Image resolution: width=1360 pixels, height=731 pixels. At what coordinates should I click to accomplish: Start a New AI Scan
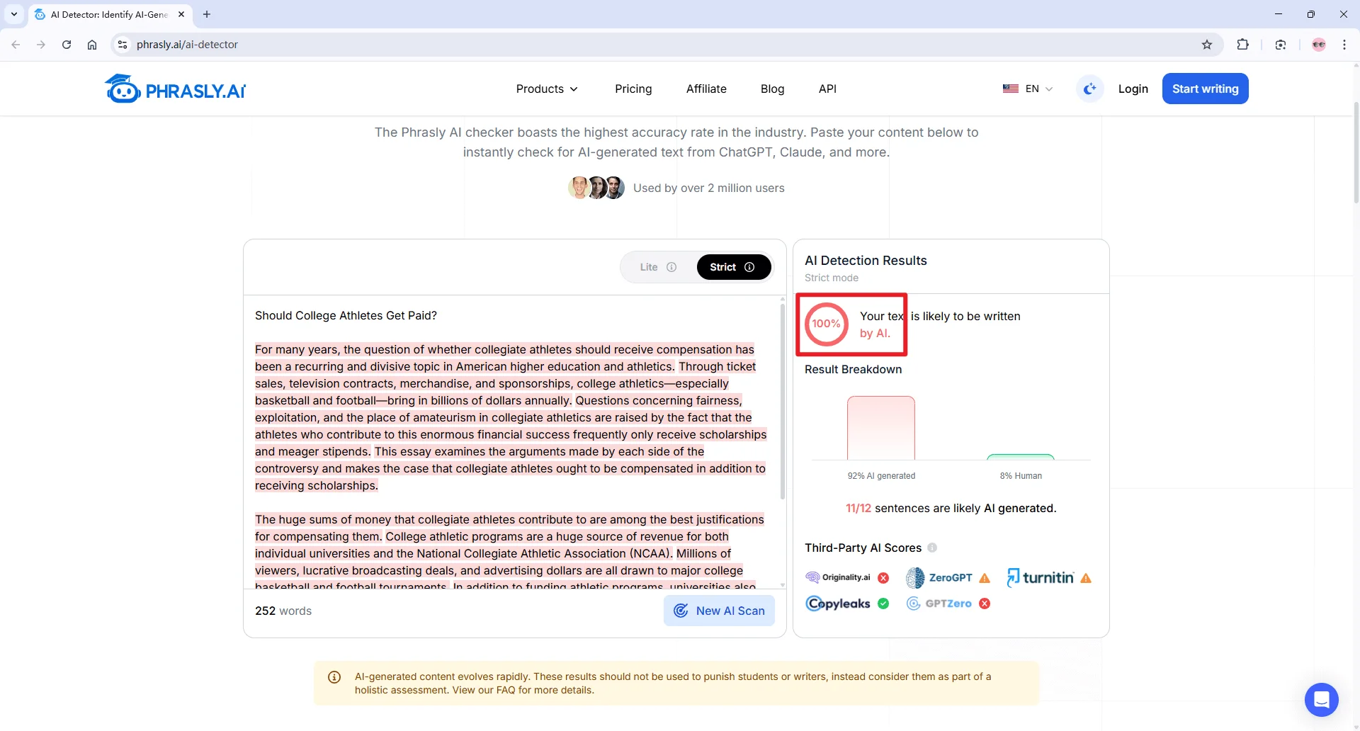coord(719,611)
